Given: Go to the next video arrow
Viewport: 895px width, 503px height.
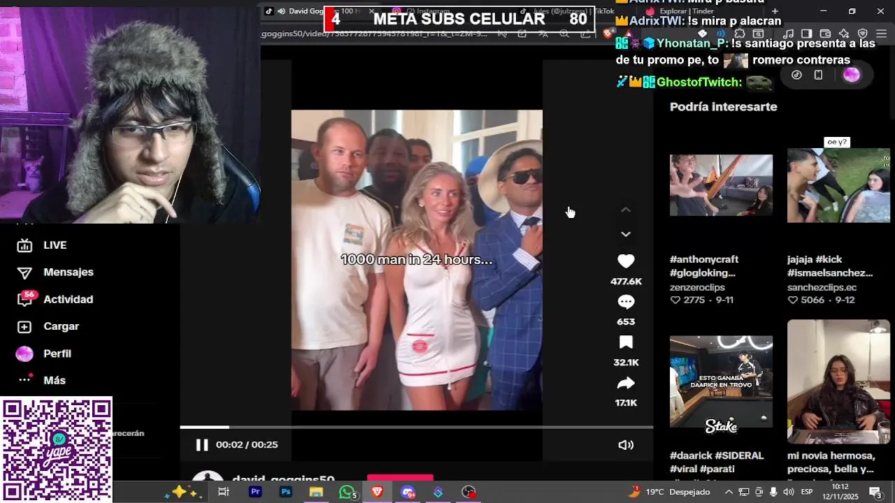Looking at the screenshot, I should point(626,234).
